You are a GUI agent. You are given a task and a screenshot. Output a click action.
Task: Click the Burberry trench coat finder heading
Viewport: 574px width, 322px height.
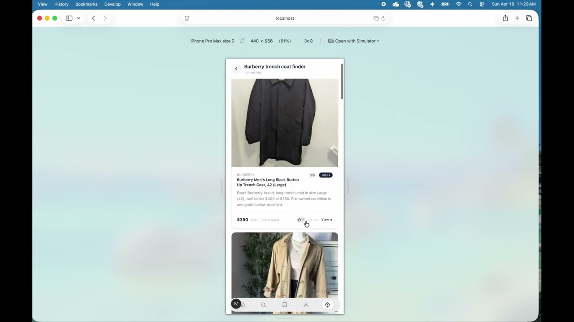(274, 67)
